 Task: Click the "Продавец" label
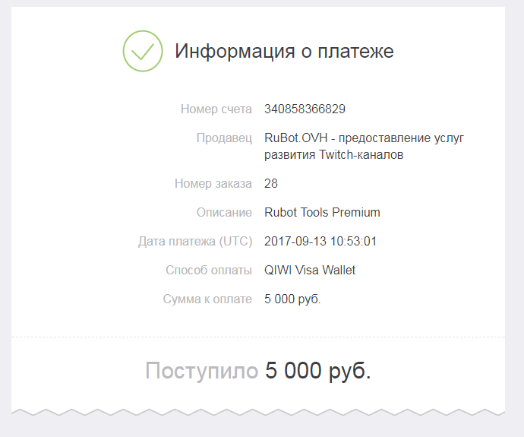click(224, 138)
